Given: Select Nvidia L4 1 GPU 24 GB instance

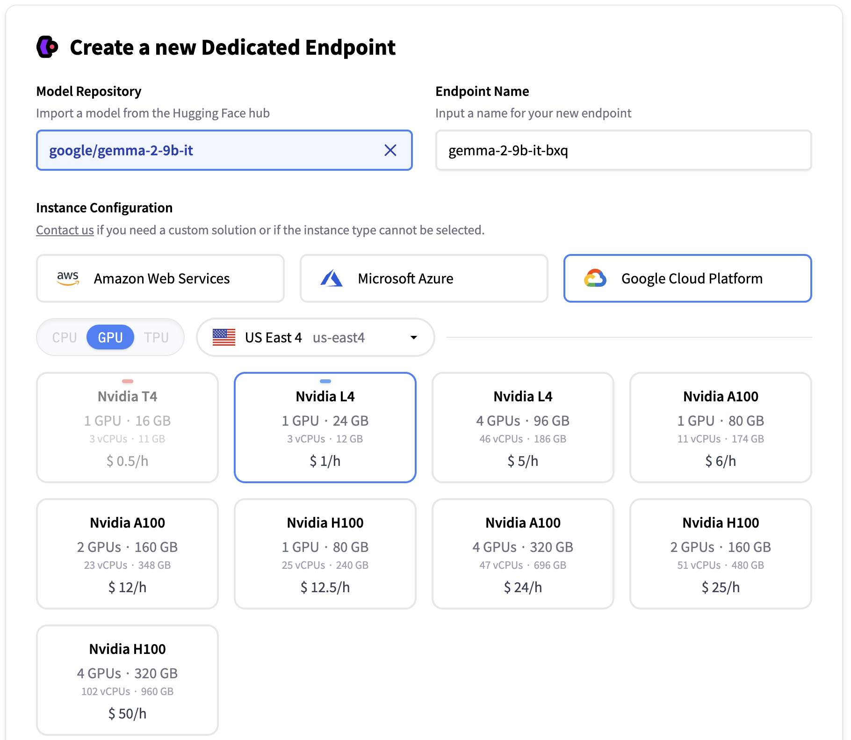Looking at the screenshot, I should tap(325, 428).
